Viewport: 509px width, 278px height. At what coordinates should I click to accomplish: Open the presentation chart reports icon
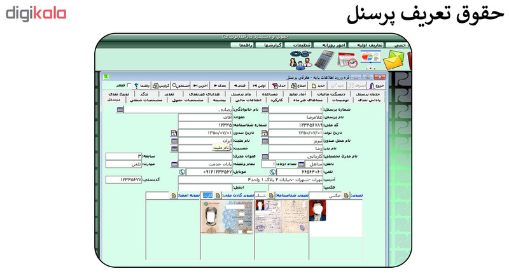370,59
